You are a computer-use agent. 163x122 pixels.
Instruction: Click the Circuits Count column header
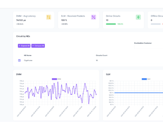102,55
